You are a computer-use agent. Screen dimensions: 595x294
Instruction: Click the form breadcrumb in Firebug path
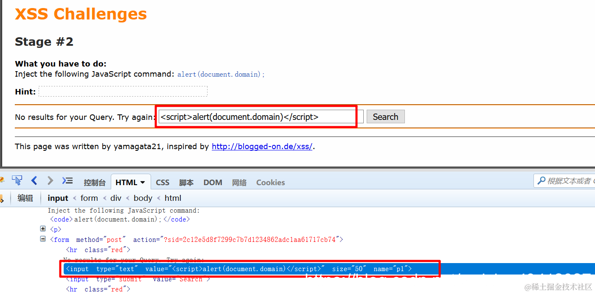[89, 197]
